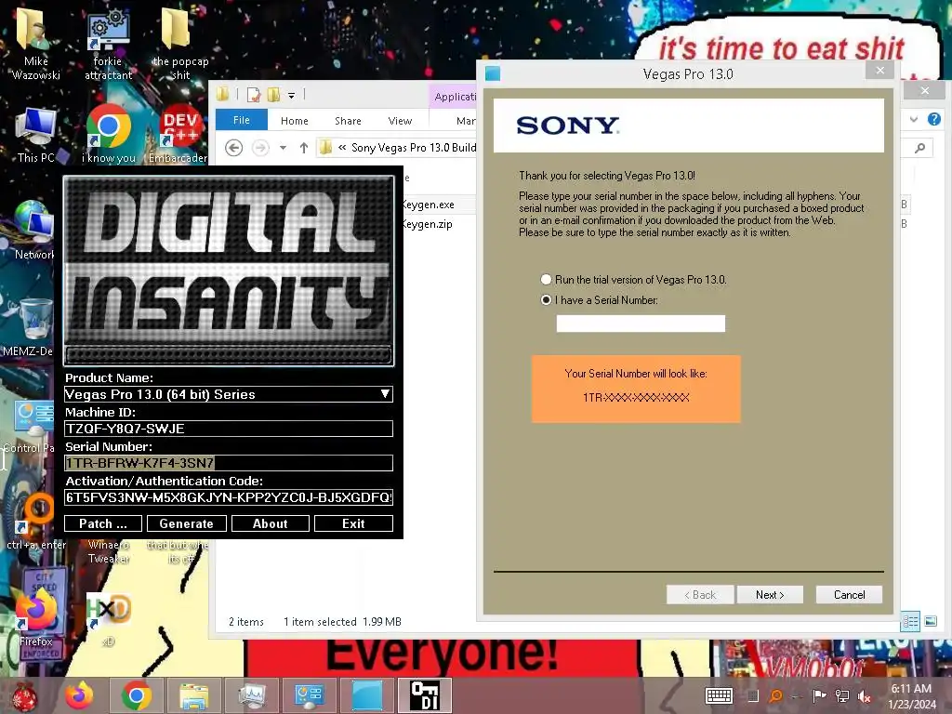Click the Start button on taskbar
The image size is (952, 714).
(x=24, y=696)
